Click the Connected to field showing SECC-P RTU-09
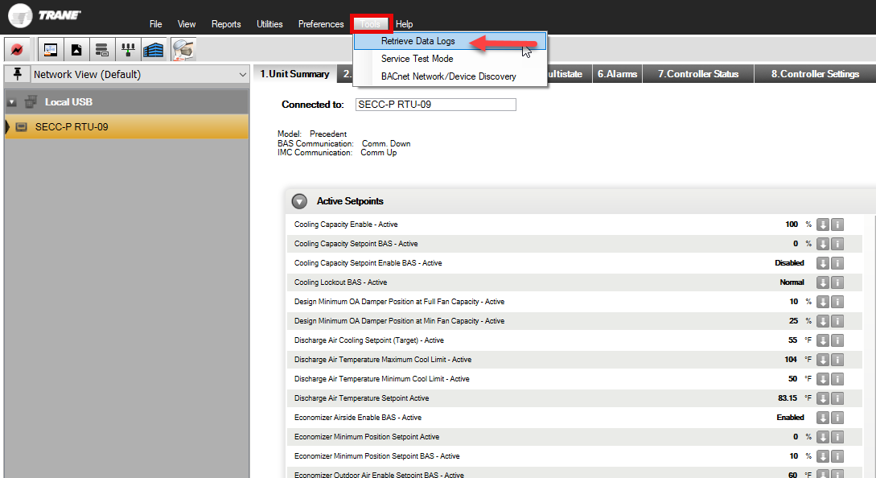The width and height of the screenshot is (876, 478). click(x=436, y=105)
